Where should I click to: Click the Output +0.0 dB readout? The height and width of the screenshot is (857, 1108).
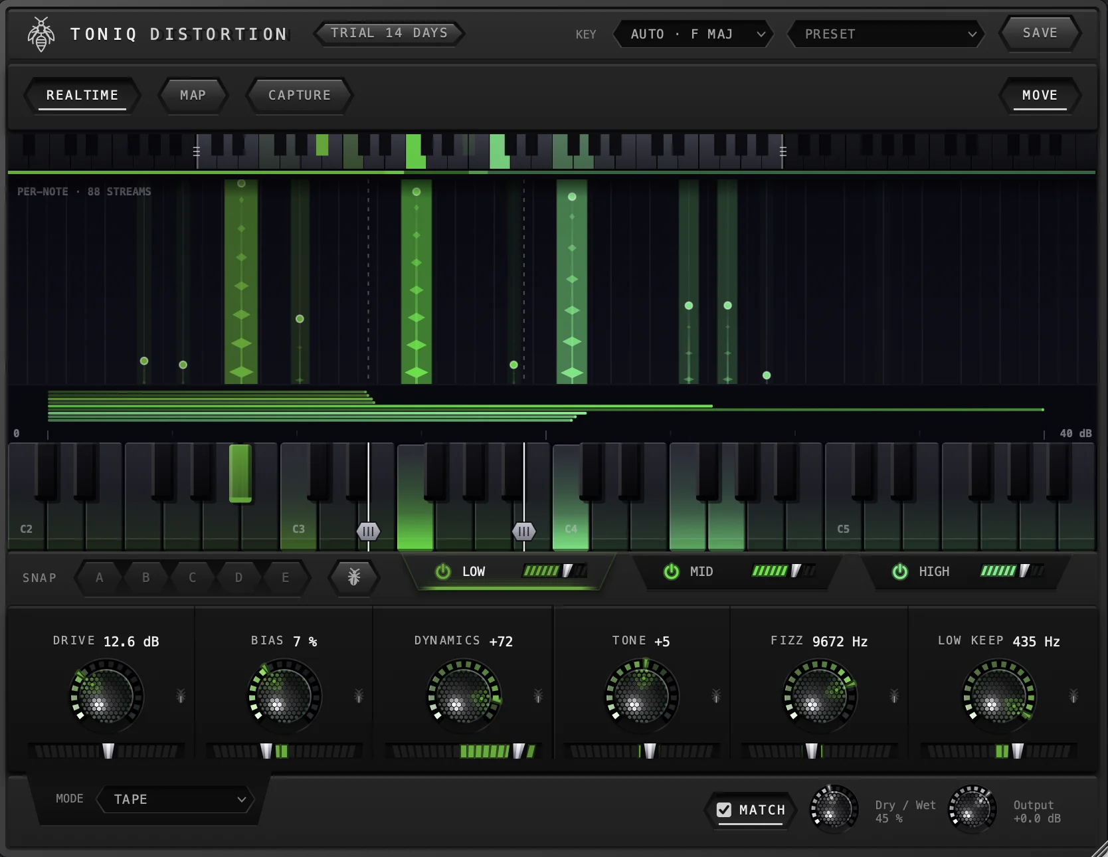[1037, 818]
